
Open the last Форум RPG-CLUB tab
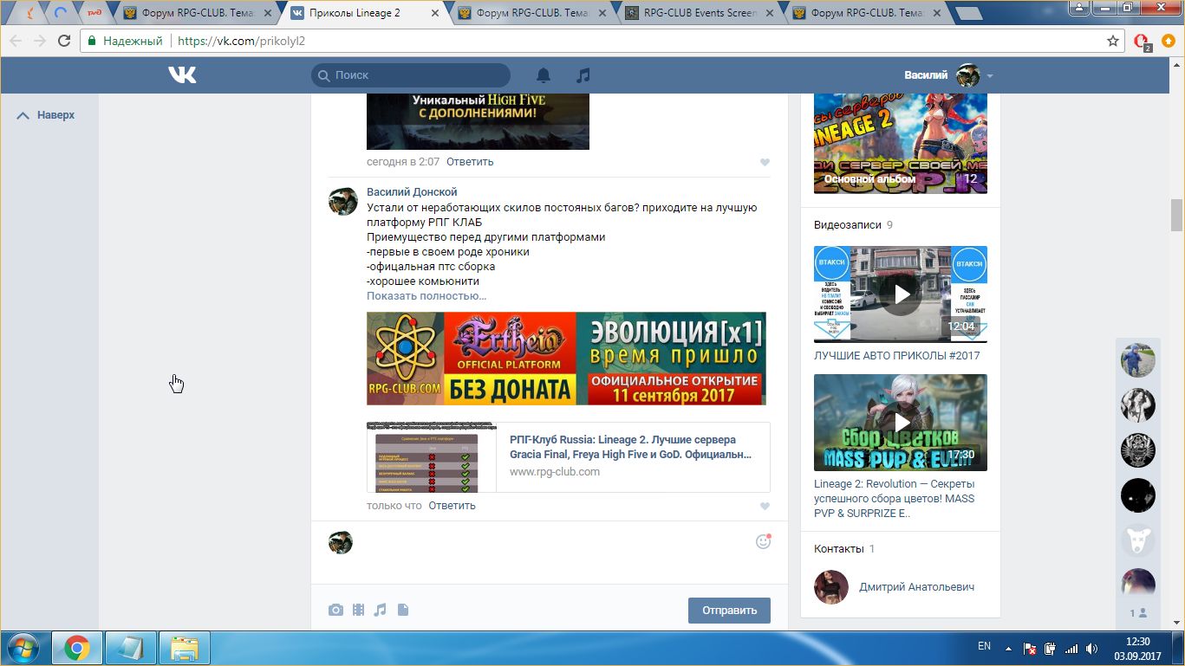point(865,13)
